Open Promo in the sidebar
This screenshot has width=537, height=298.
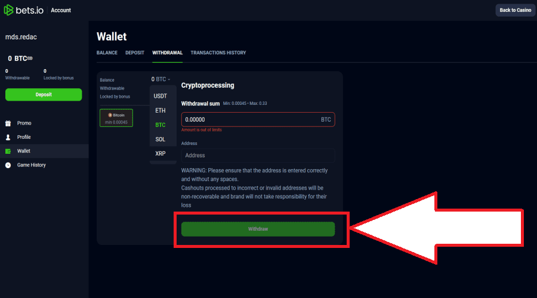[24, 123]
